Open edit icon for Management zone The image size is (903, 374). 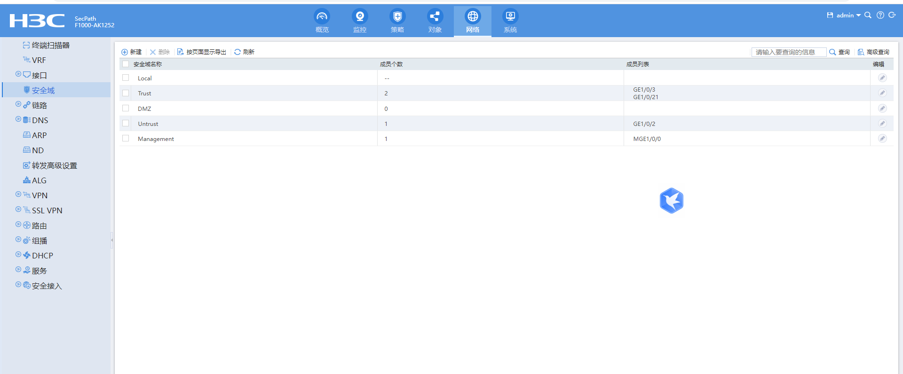tap(882, 139)
